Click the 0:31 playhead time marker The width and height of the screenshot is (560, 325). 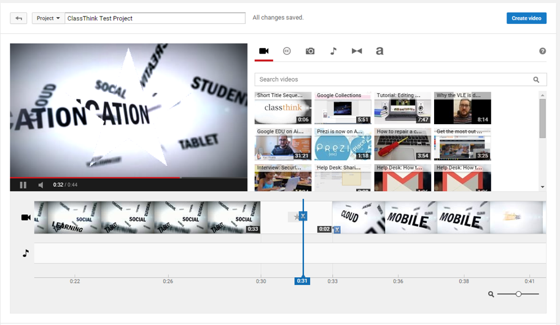302,281
